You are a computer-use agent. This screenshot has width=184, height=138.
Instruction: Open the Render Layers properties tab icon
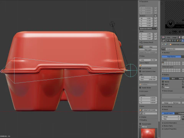point(170,41)
